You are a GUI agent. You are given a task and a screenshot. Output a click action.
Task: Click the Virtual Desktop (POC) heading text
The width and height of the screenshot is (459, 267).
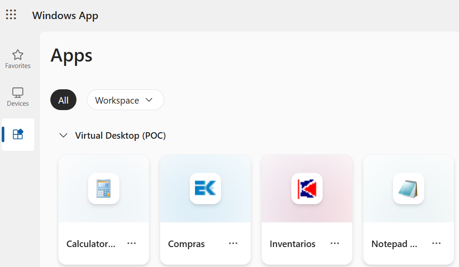(x=120, y=136)
